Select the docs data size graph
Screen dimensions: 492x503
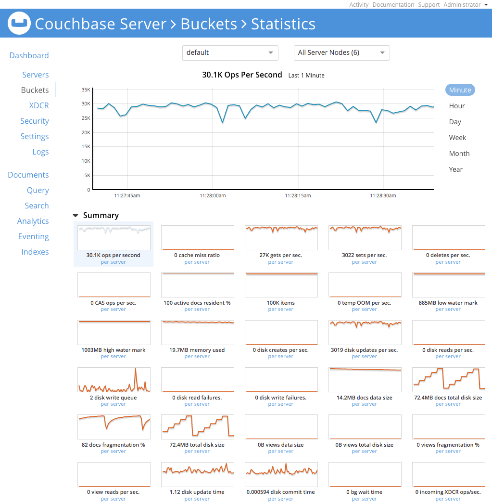pyautogui.click(x=365, y=380)
